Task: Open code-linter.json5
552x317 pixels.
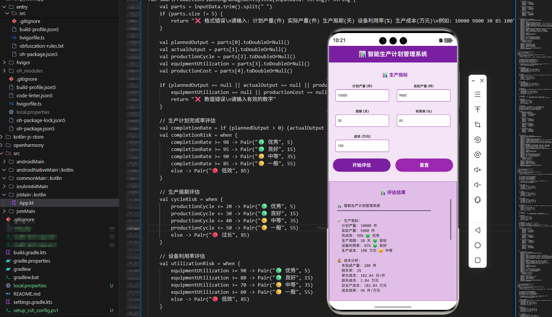Action: click(x=35, y=95)
